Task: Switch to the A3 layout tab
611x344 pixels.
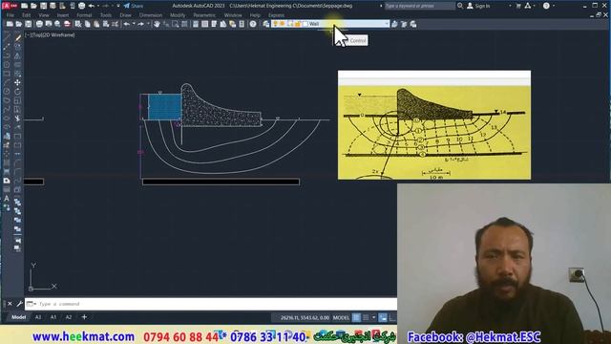Action: [x=38, y=317]
